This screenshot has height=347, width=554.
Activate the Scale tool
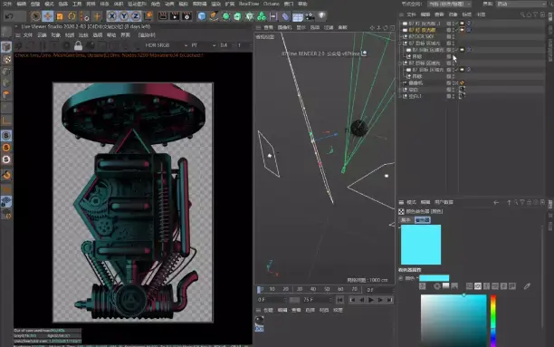click(60, 16)
